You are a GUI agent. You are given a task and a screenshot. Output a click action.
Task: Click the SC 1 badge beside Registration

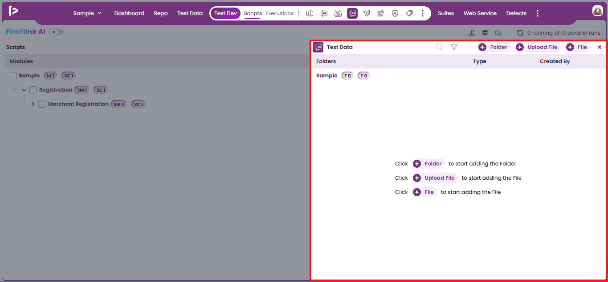click(101, 90)
